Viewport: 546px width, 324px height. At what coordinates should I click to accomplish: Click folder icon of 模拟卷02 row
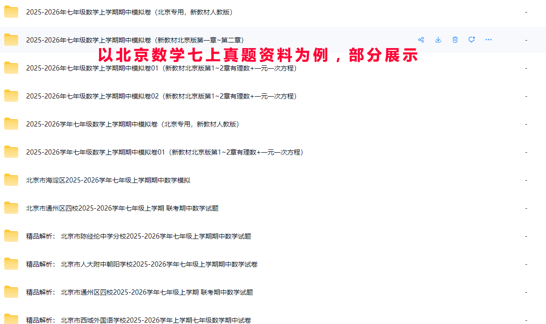click(11, 96)
